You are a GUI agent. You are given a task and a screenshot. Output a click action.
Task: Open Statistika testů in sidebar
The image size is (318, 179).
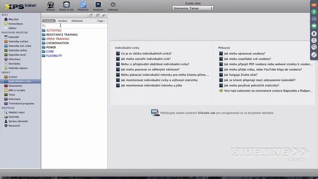click(x=15, y=55)
